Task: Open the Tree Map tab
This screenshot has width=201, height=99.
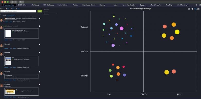Action: [169, 5]
